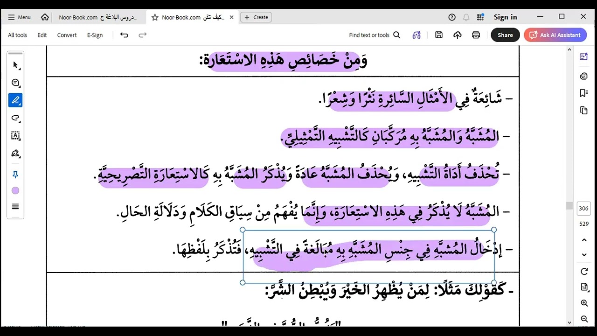Open the Convert menu
Viewport: 597px width, 336px height.
[67, 35]
